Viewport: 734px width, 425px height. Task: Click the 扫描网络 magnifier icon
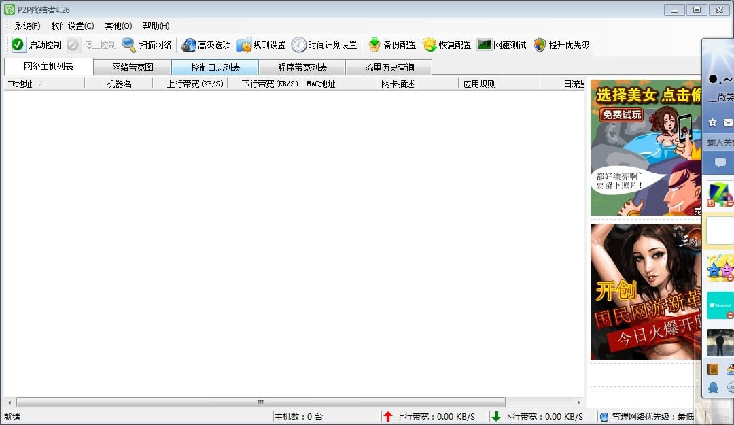tap(129, 45)
